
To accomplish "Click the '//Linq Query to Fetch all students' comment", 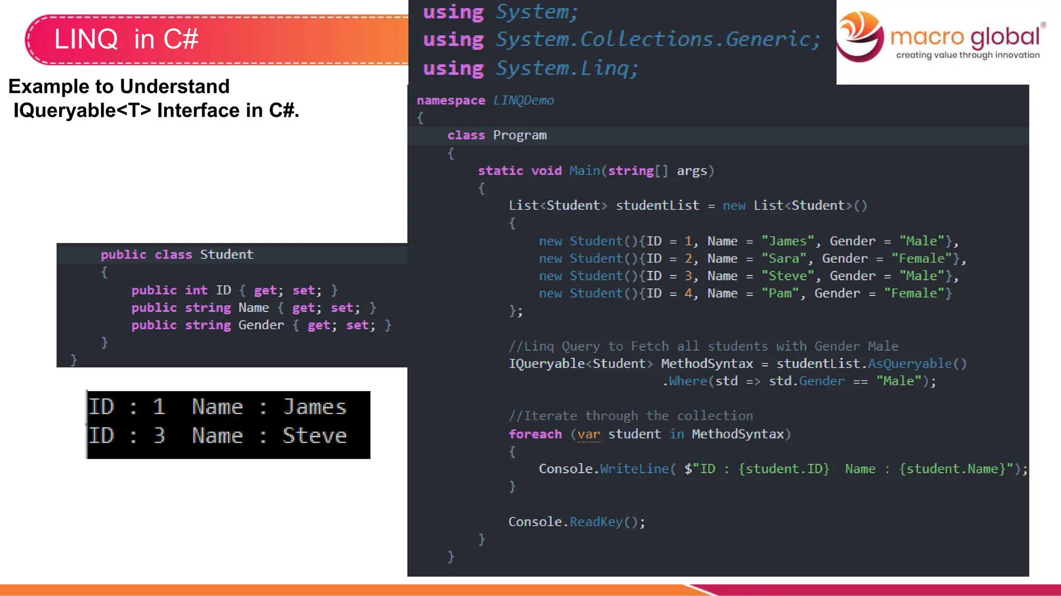I will (x=704, y=346).
